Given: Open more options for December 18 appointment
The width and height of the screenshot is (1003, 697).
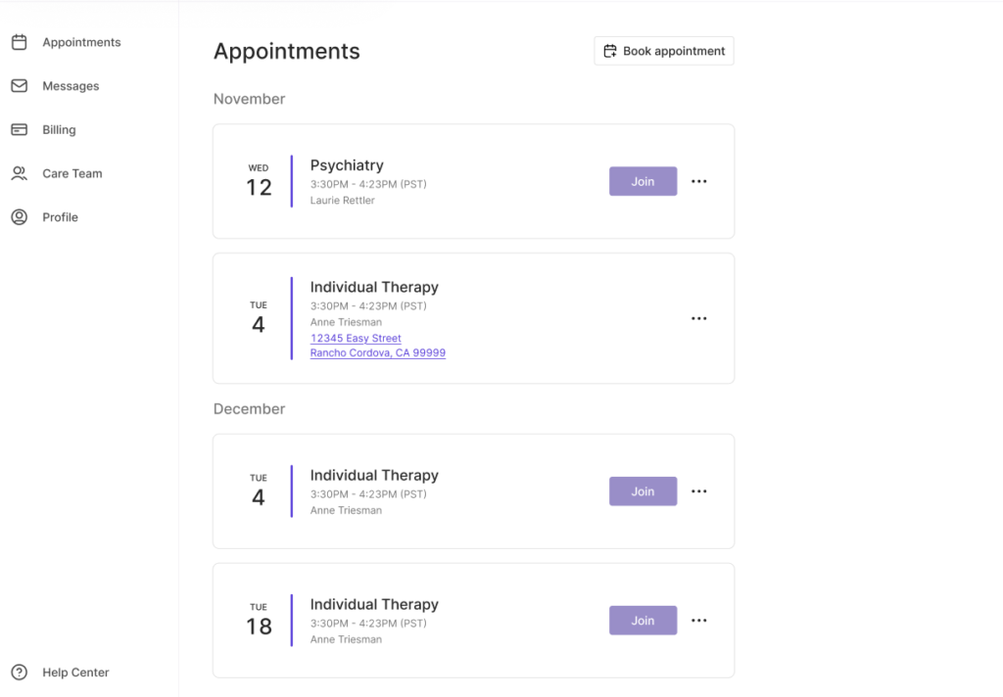Looking at the screenshot, I should point(698,621).
